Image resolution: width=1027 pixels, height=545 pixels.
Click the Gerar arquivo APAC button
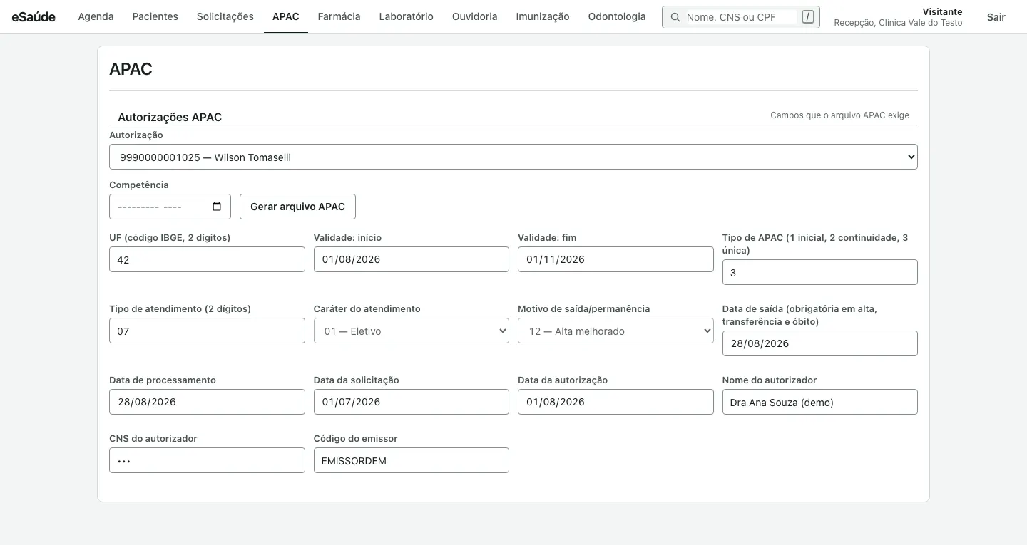[x=297, y=207]
